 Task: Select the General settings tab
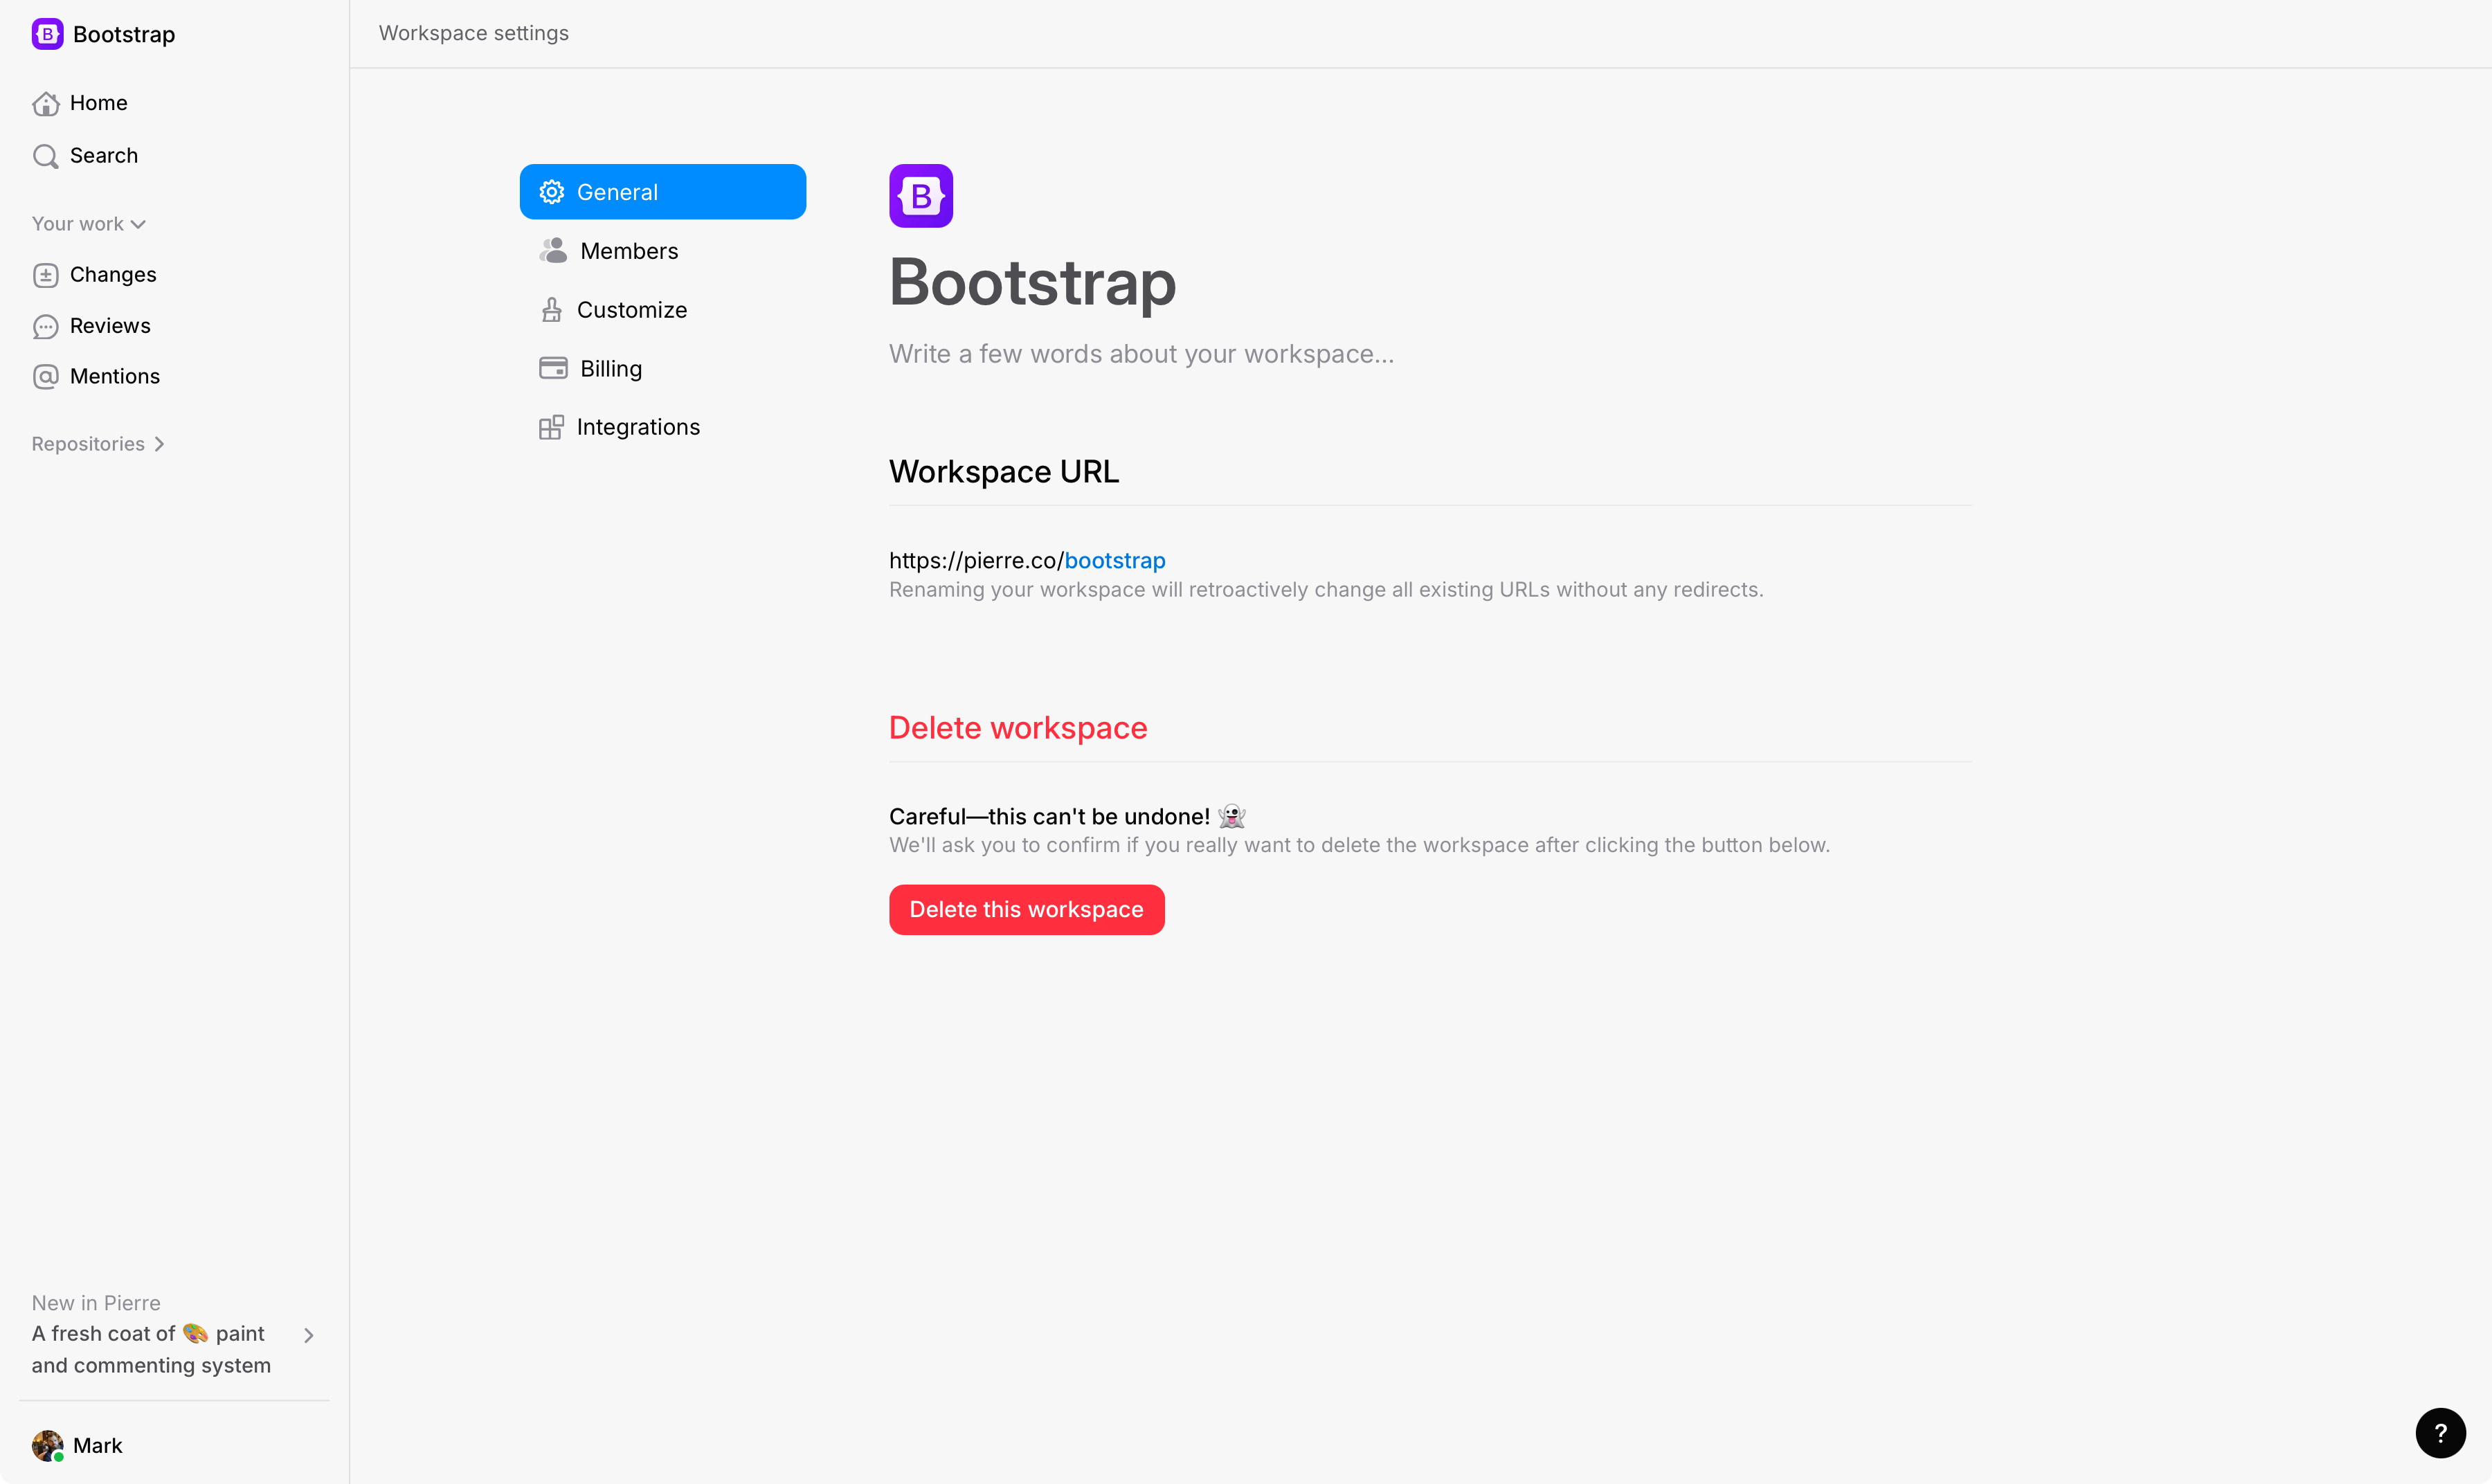(662, 192)
